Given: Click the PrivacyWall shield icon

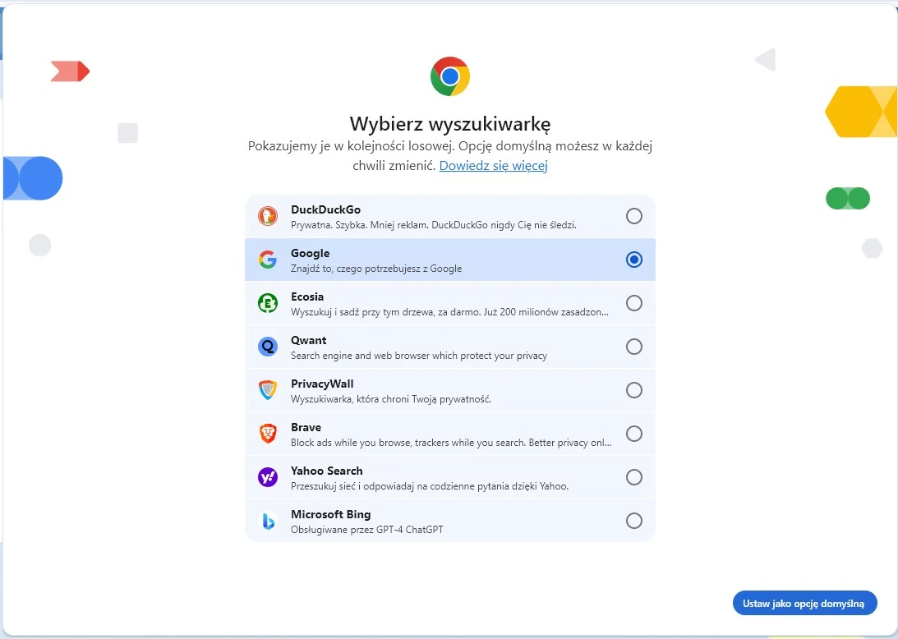Looking at the screenshot, I should point(267,389).
